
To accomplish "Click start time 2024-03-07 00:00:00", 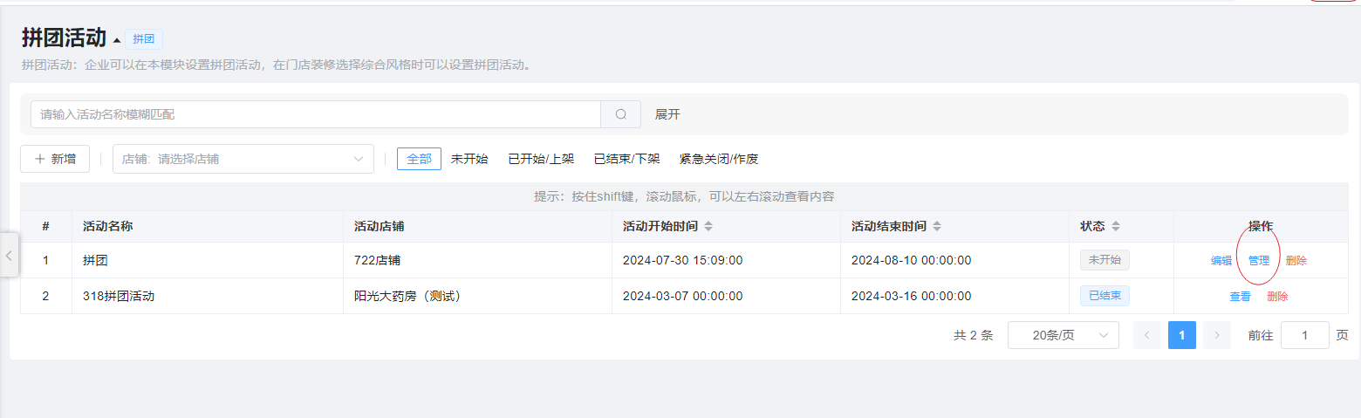I will tap(682, 296).
